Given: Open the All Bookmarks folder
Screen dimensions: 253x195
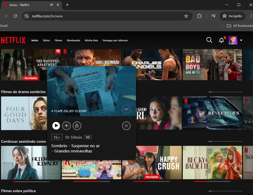Looking at the screenshot, I should click(240, 26).
